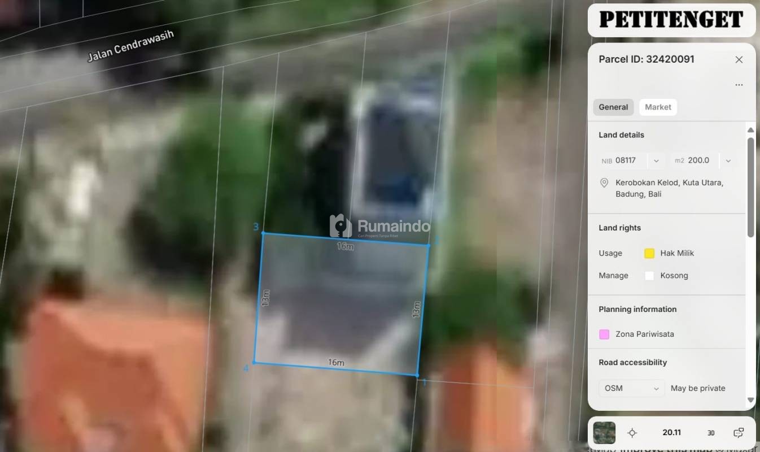
Task: Open the three-dots more options menu
Action: pyautogui.click(x=739, y=85)
